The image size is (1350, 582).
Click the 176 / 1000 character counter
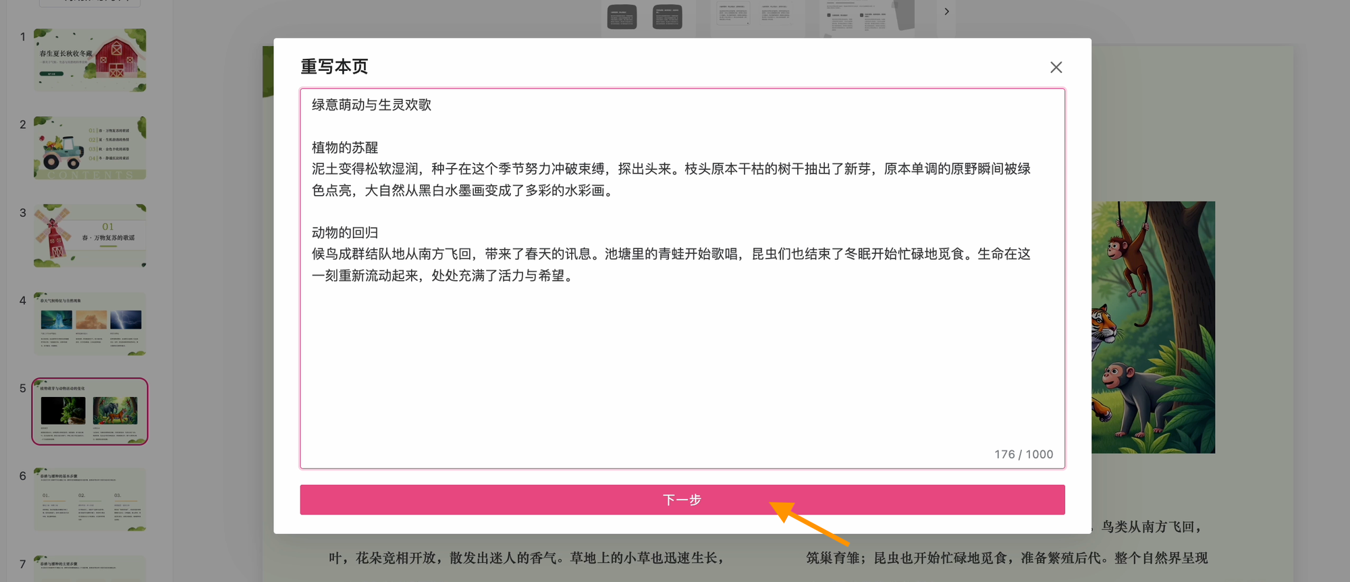1023,454
